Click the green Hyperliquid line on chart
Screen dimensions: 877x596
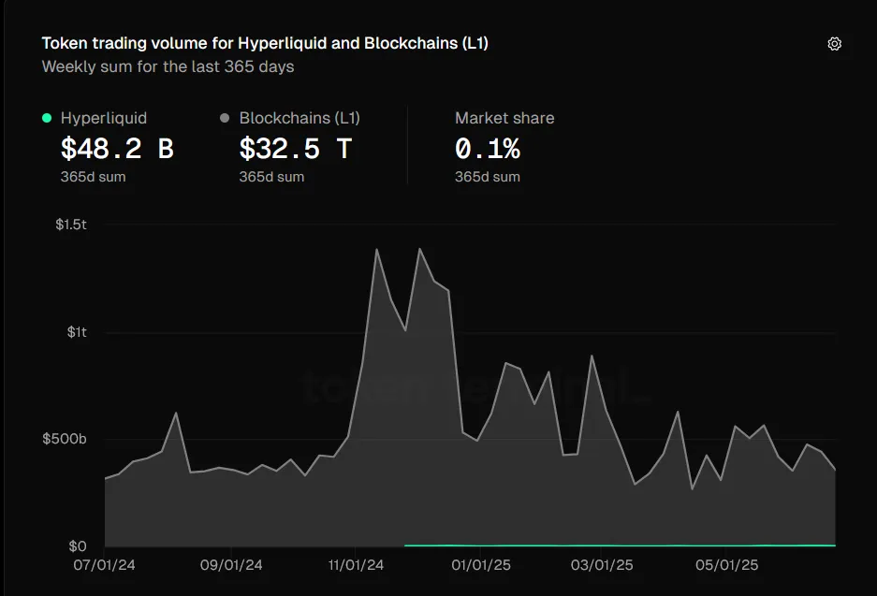[618, 545]
